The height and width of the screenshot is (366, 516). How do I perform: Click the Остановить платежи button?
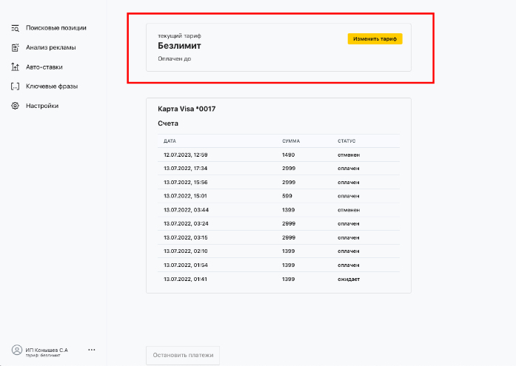pyautogui.click(x=183, y=355)
